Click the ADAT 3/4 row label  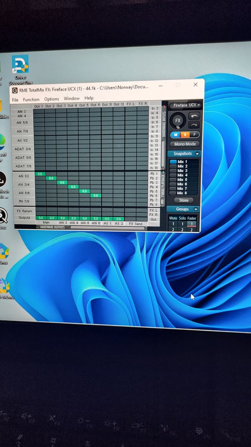[x=23, y=149]
